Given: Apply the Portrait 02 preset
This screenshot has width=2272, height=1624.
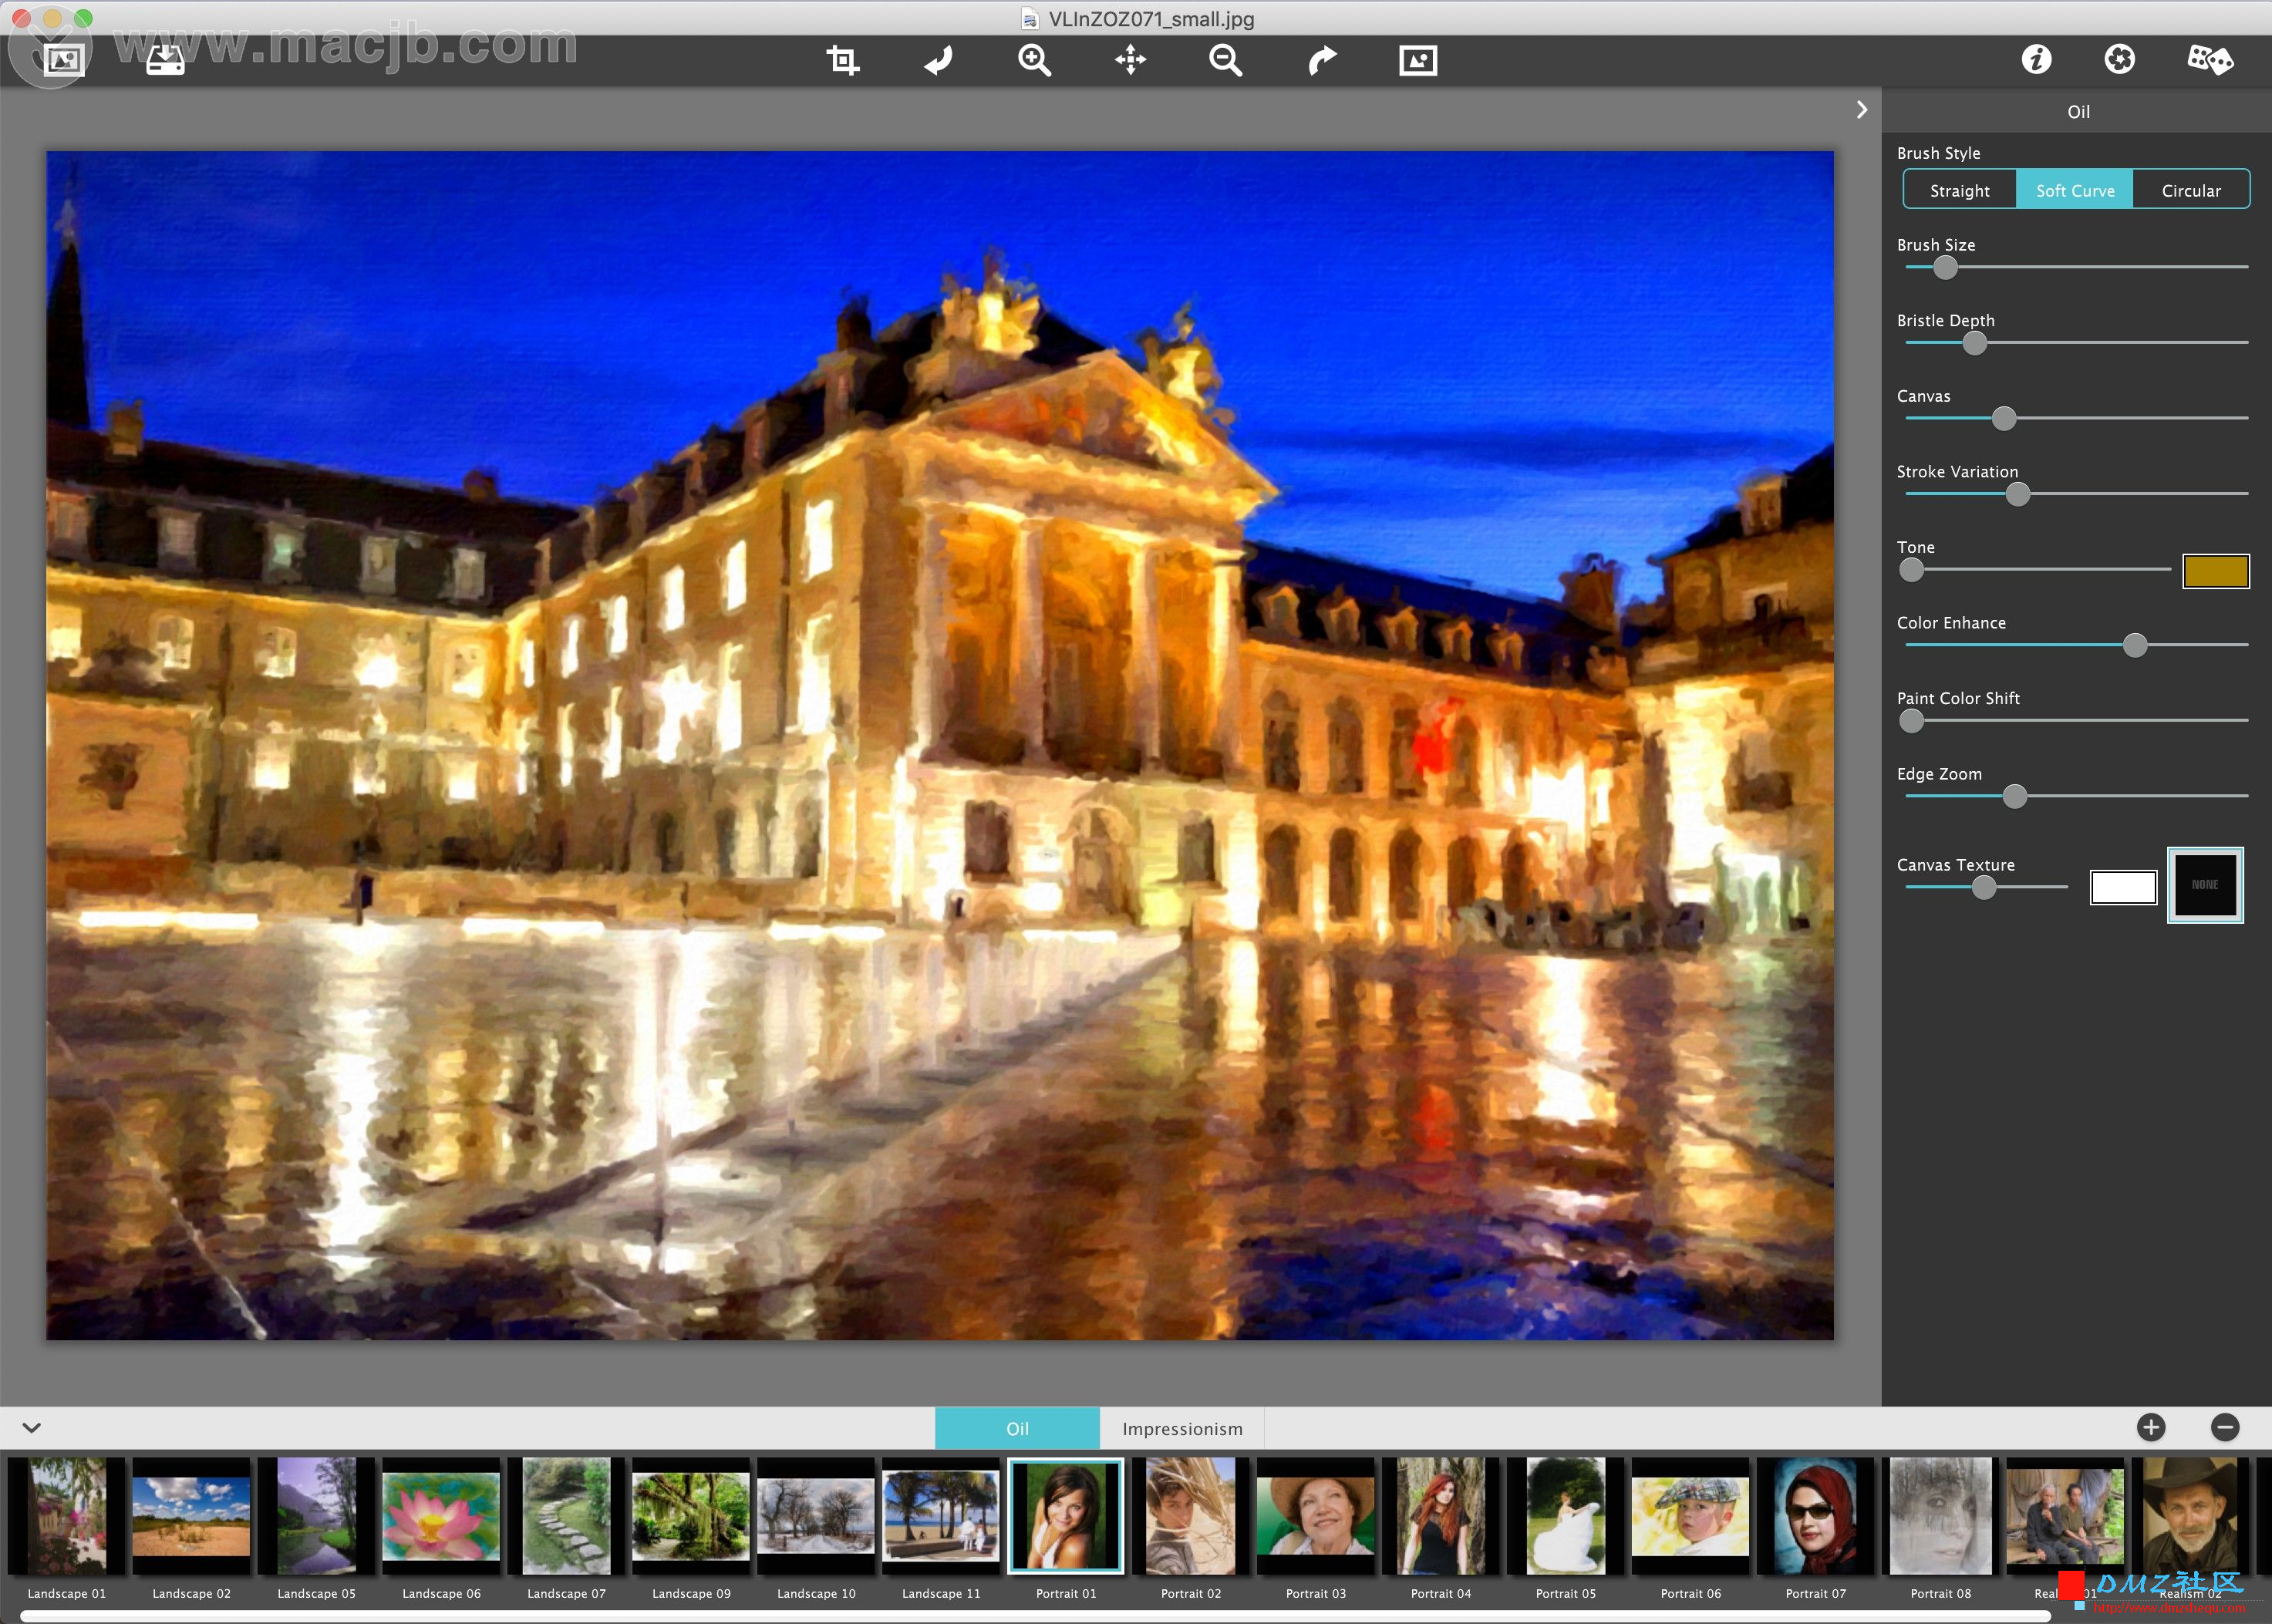Looking at the screenshot, I should pos(1191,1516).
